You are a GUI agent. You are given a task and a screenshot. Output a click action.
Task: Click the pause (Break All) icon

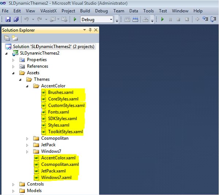click(170, 19)
